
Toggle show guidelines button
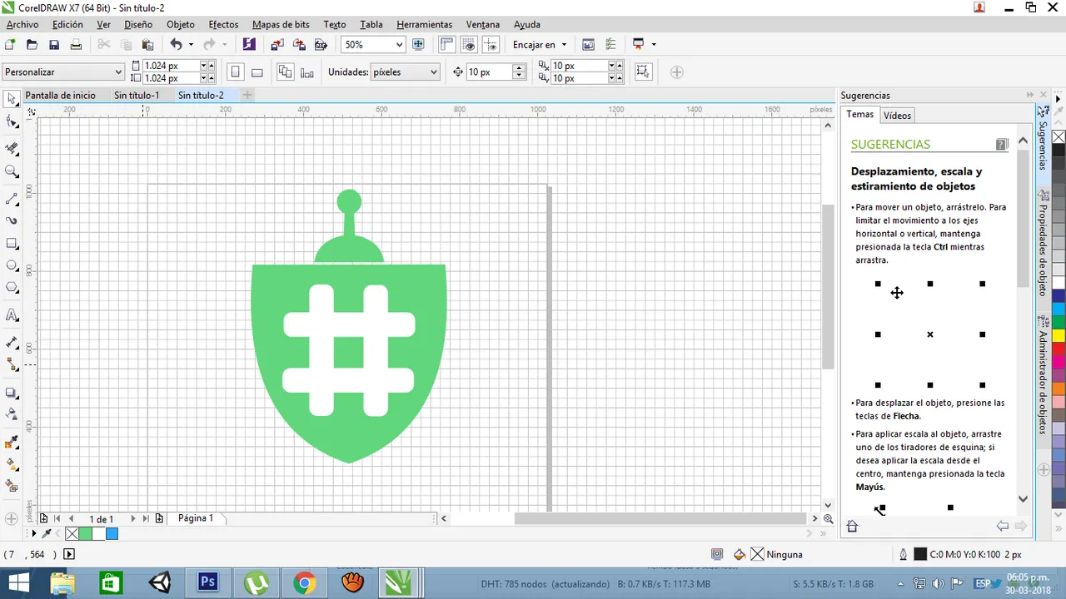491,45
